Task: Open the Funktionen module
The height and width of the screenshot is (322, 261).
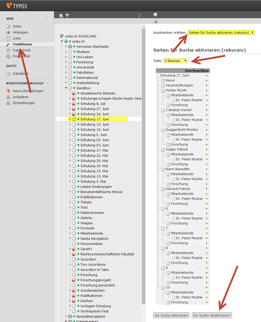Action: (23, 44)
